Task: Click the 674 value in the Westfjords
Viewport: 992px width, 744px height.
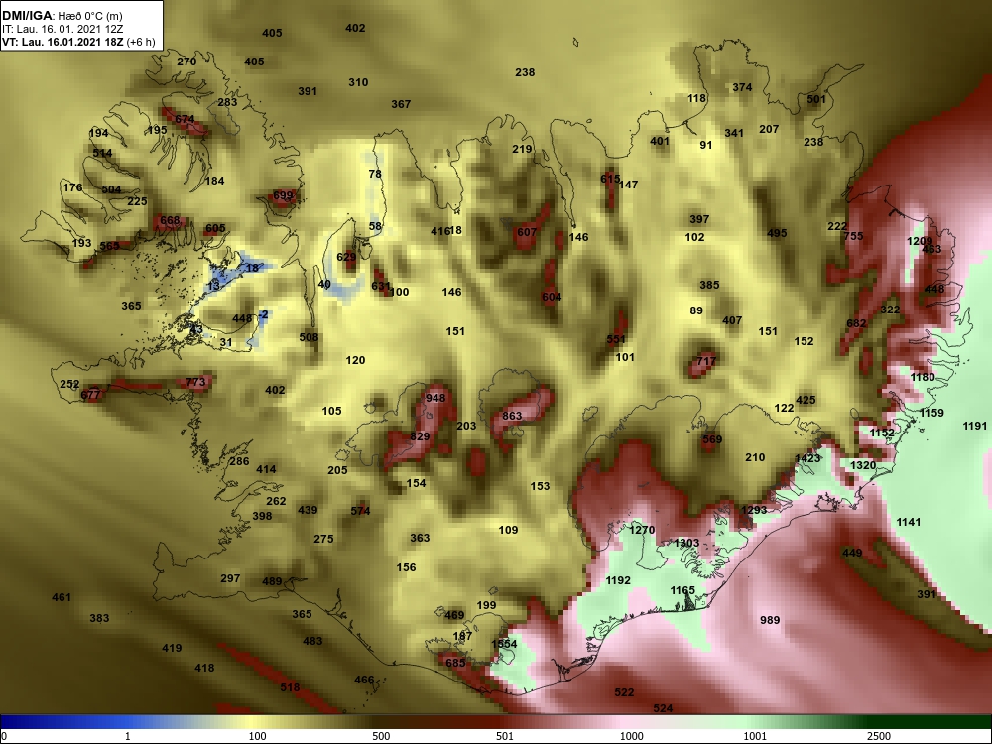Action: pyautogui.click(x=185, y=119)
